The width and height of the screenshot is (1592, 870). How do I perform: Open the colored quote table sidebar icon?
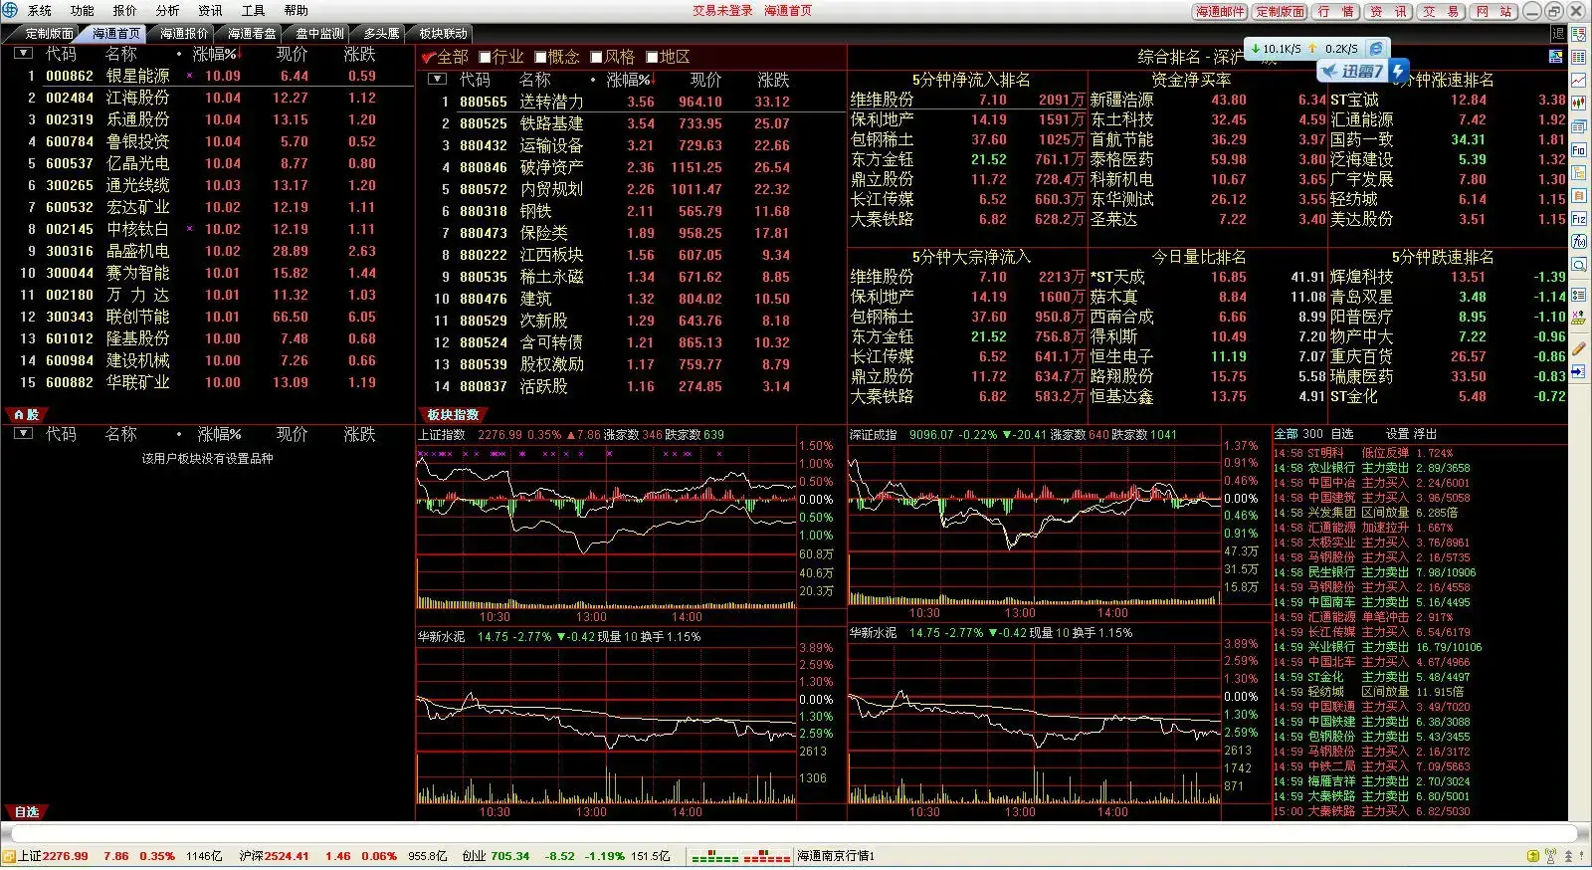[1579, 57]
